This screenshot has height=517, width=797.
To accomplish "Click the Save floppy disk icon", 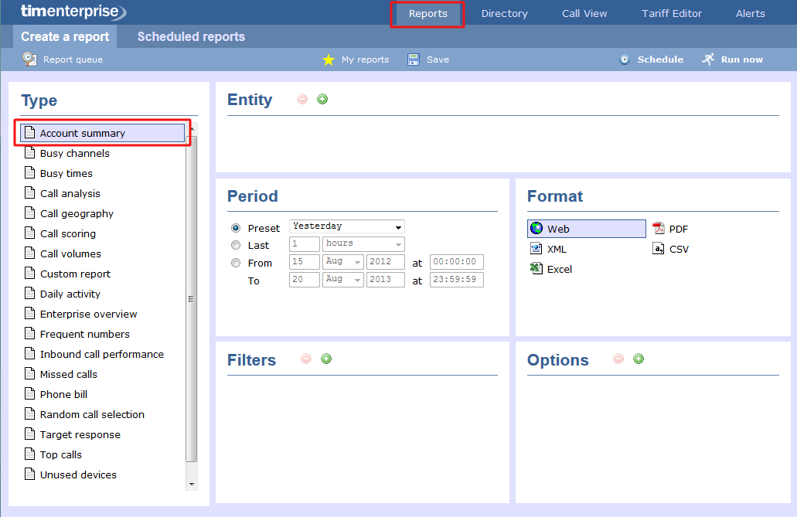I will point(414,60).
